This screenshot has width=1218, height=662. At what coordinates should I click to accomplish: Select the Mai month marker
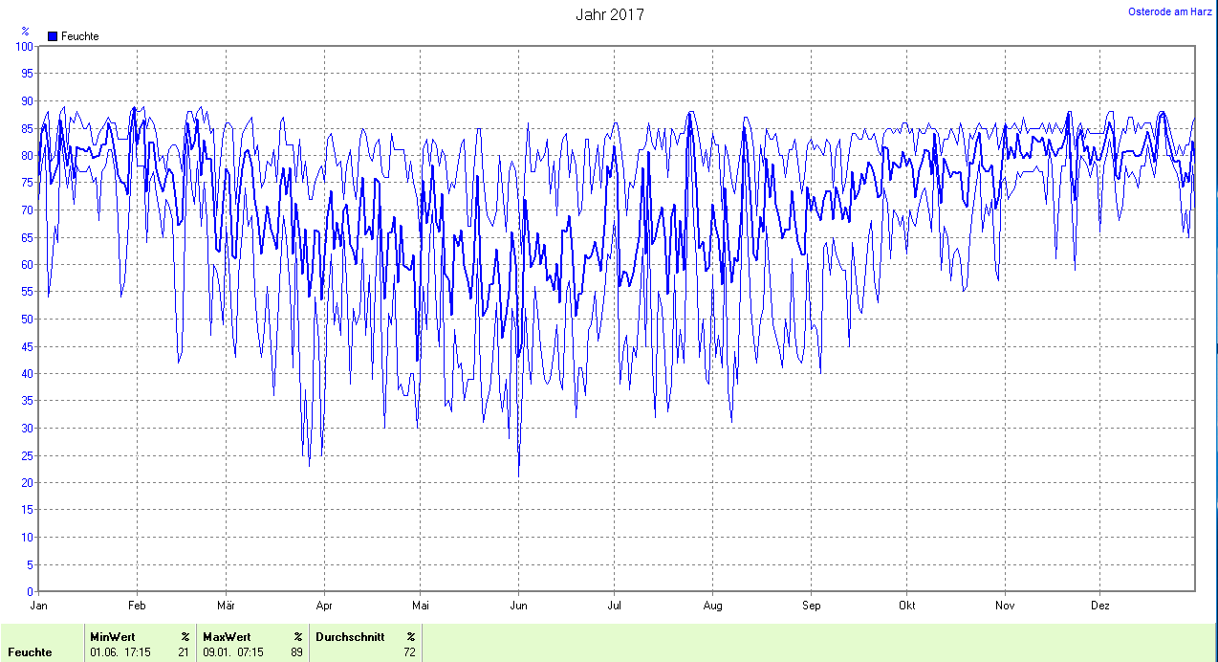click(x=420, y=606)
